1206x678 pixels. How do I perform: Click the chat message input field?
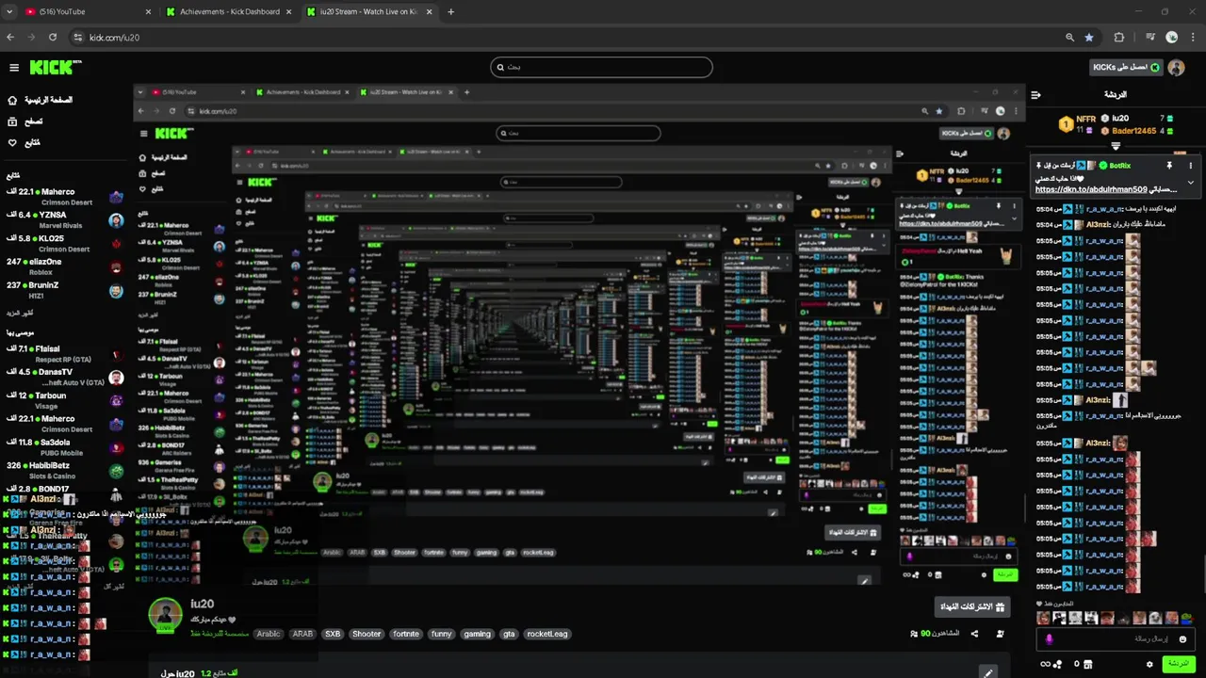(1116, 639)
